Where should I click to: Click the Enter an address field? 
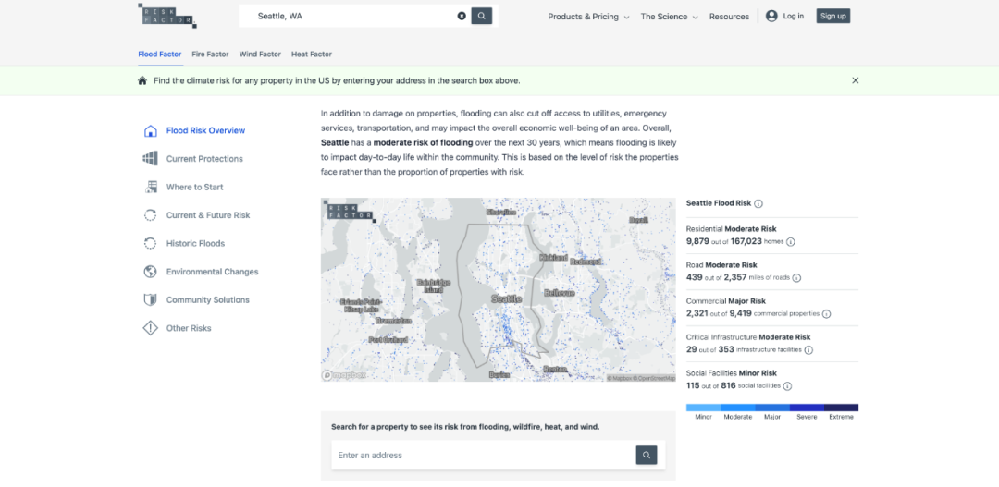(481, 456)
